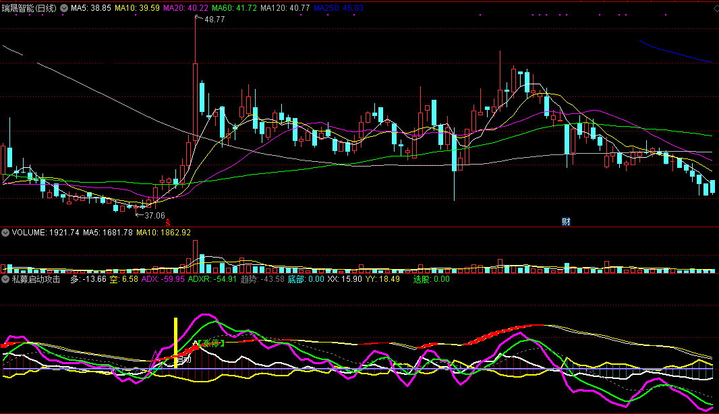Screen dimensions: 719x414
Task: Click the 私募启动攻击 indicator name
Action: click(36, 278)
